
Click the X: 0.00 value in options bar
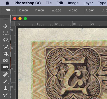[23, 11]
